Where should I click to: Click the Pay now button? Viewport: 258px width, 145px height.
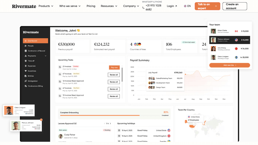coord(114,67)
